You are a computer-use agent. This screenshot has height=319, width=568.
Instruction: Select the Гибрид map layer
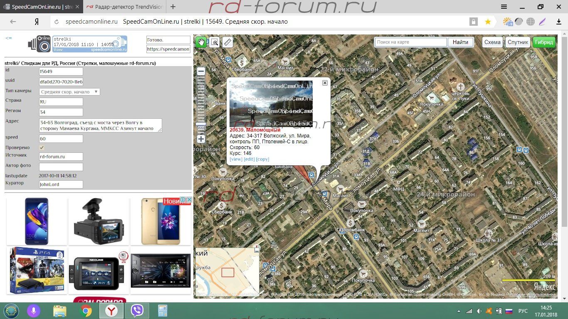(544, 42)
